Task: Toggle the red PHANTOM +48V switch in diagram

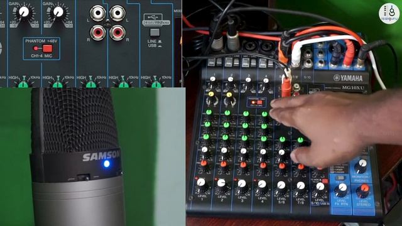Action: [x=47, y=48]
